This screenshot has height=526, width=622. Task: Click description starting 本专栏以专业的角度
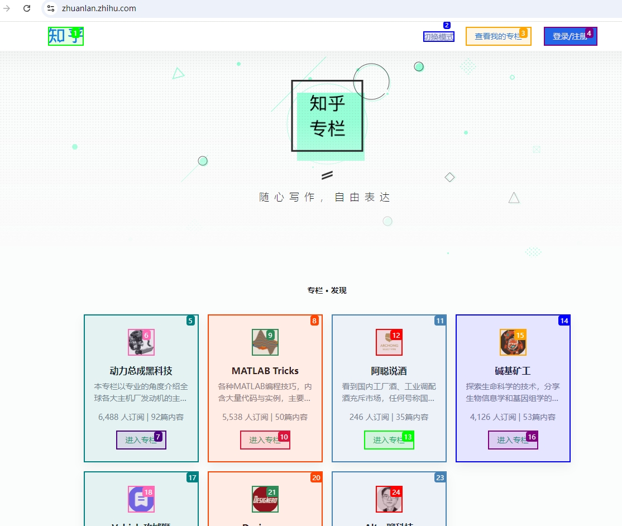141,393
